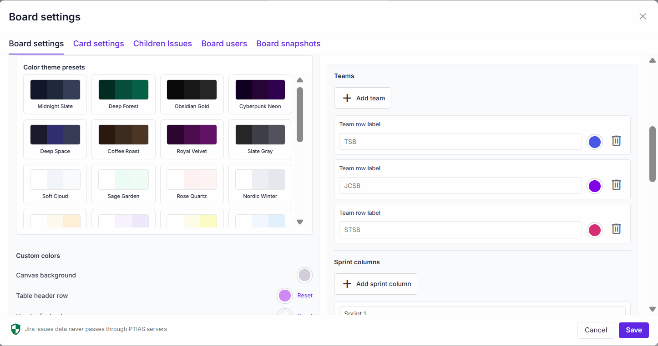658x346 pixels.
Task: Select the Cyberpunk Neon theme preset
Action: [260, 94]
